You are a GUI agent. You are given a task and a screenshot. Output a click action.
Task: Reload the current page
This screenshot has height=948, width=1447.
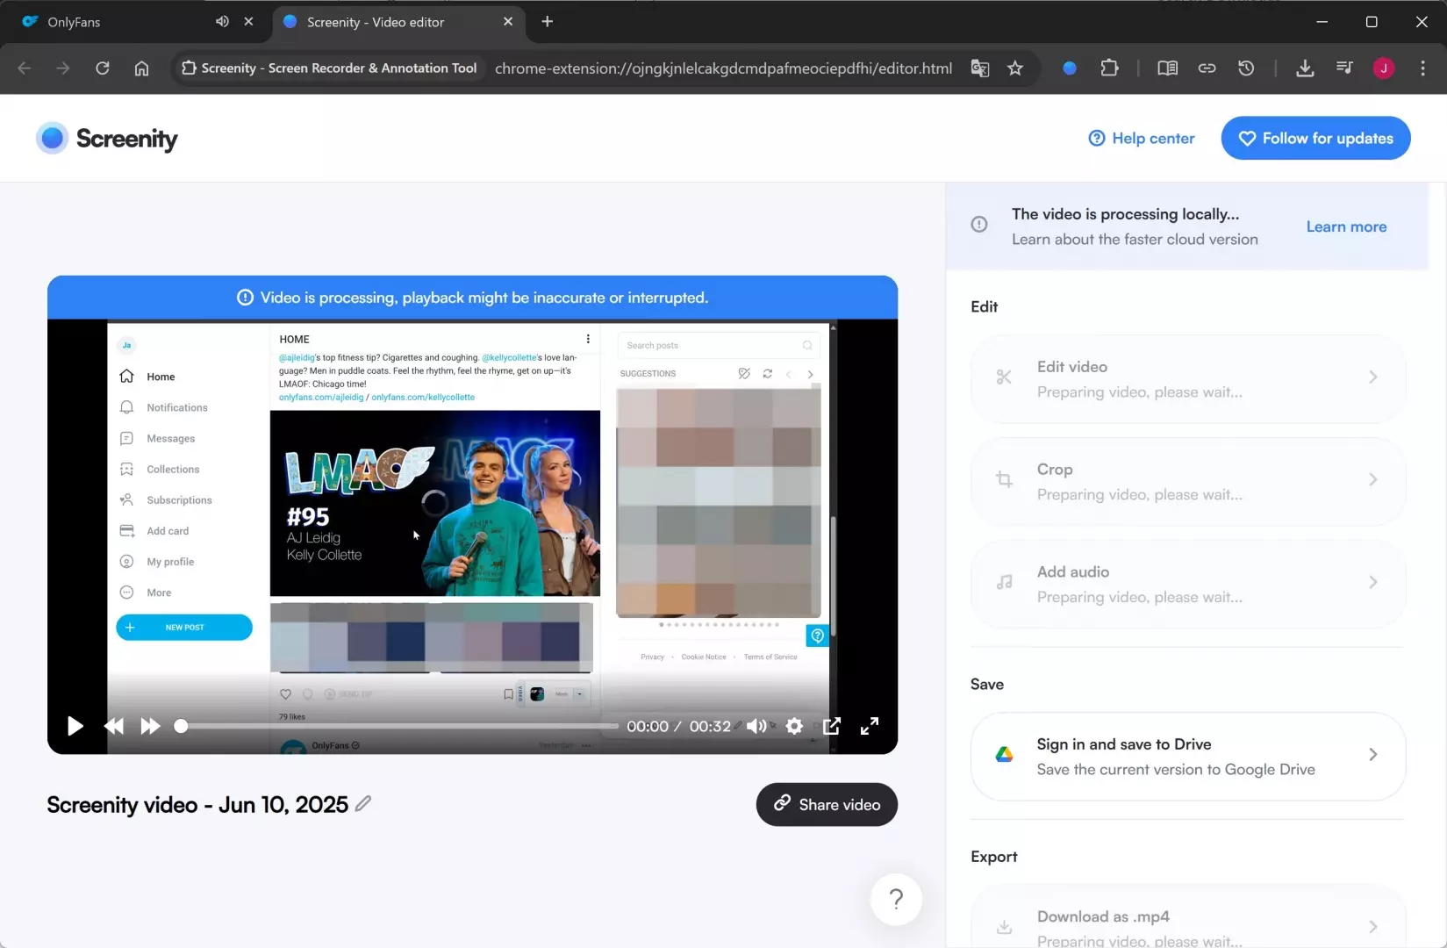click(103, 68)
